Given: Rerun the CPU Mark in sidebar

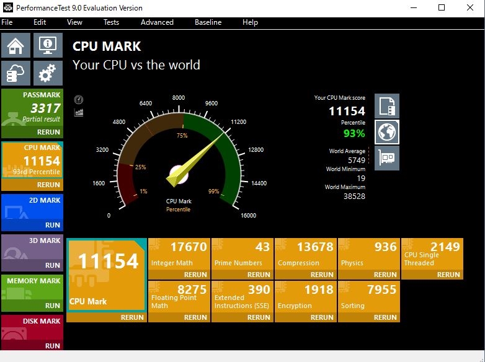Looking at the screenshot, I should (32, 185).
